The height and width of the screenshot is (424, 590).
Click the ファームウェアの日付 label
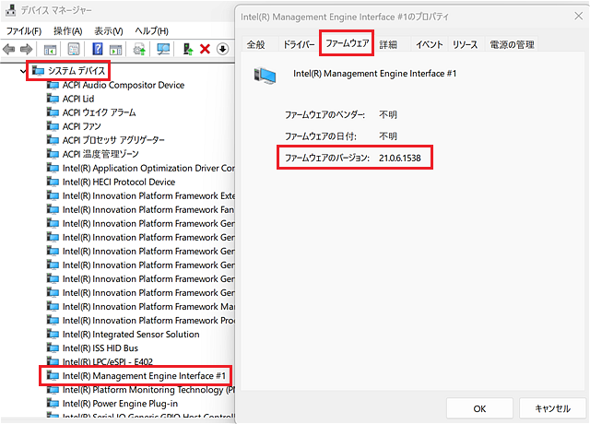click(x=321, y=136)
